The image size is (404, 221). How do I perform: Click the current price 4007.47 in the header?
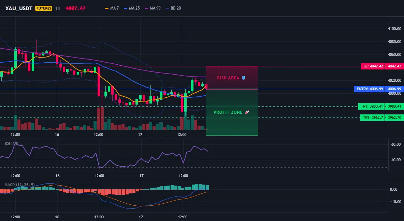tap(75, 8)
